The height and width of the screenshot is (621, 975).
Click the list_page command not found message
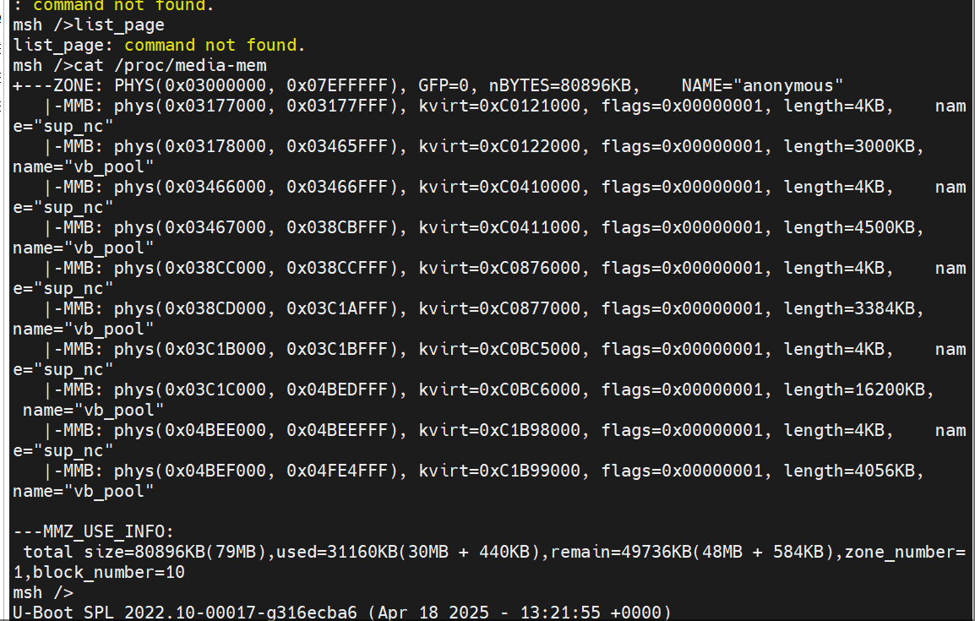point(159,46)
